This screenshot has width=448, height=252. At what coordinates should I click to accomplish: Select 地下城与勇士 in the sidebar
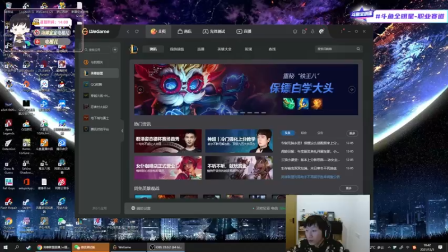tap(100, 118)
